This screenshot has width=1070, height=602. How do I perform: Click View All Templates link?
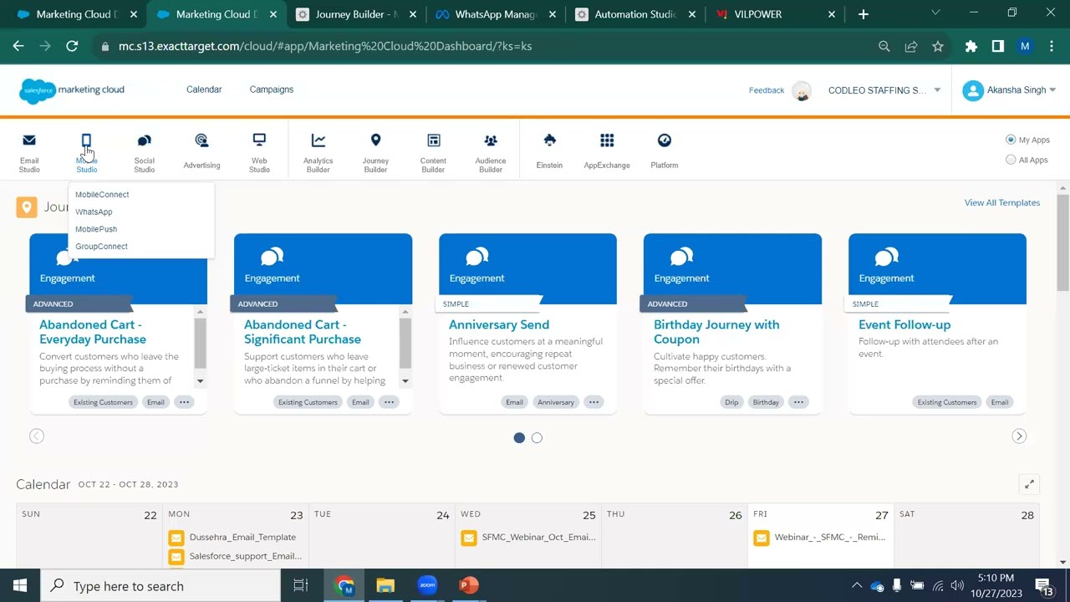pyautogui.click(x=1002, y=202)
